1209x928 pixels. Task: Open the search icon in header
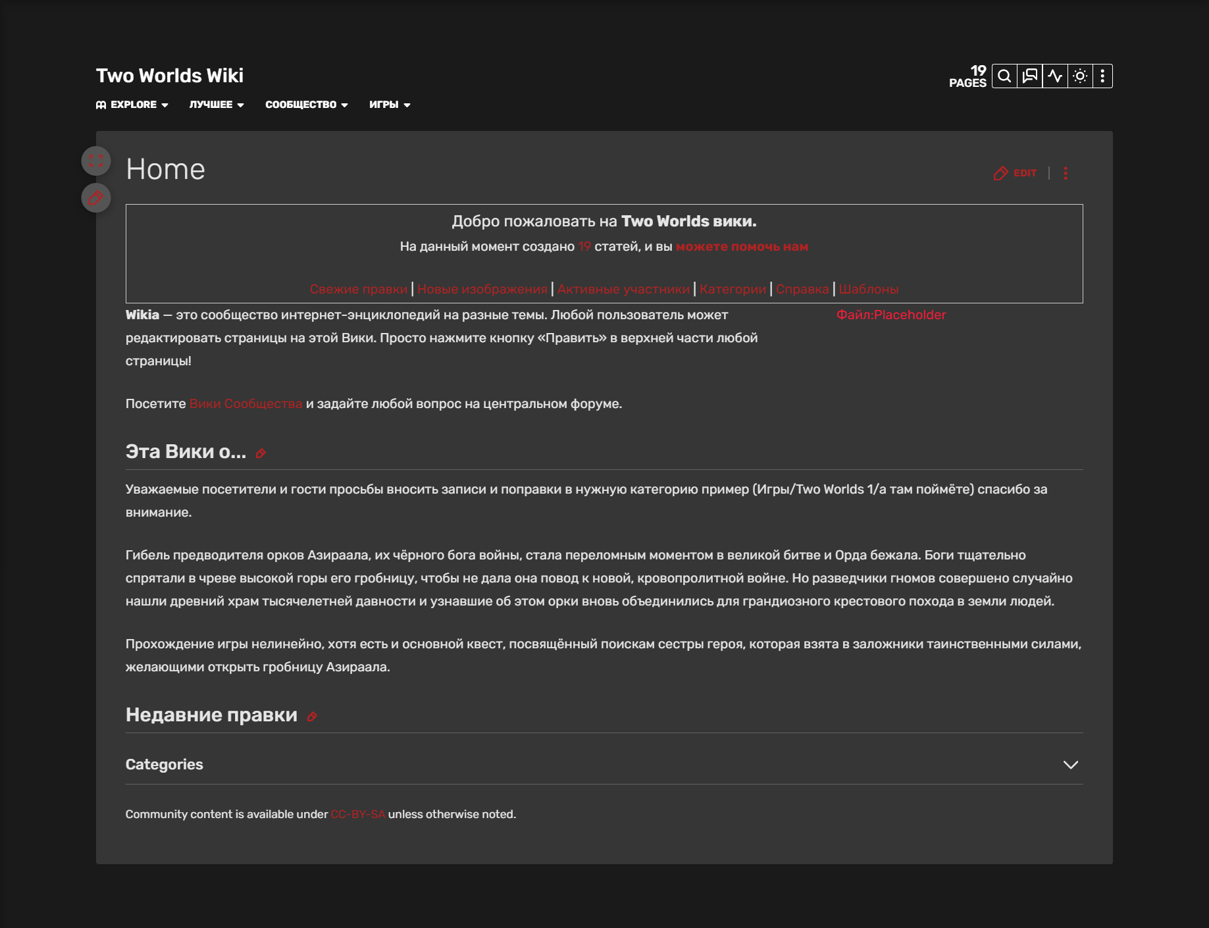[x=1004, y=76]
